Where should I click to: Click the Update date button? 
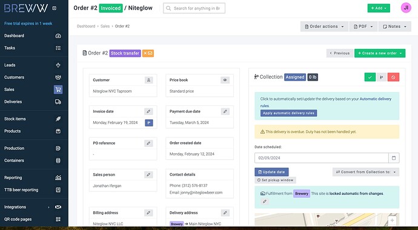(x=271, y=172)
